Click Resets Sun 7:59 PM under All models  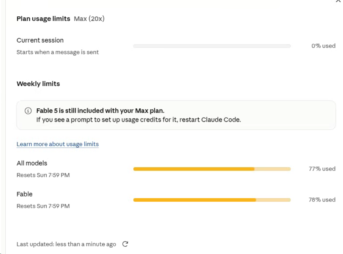[43, 175]
